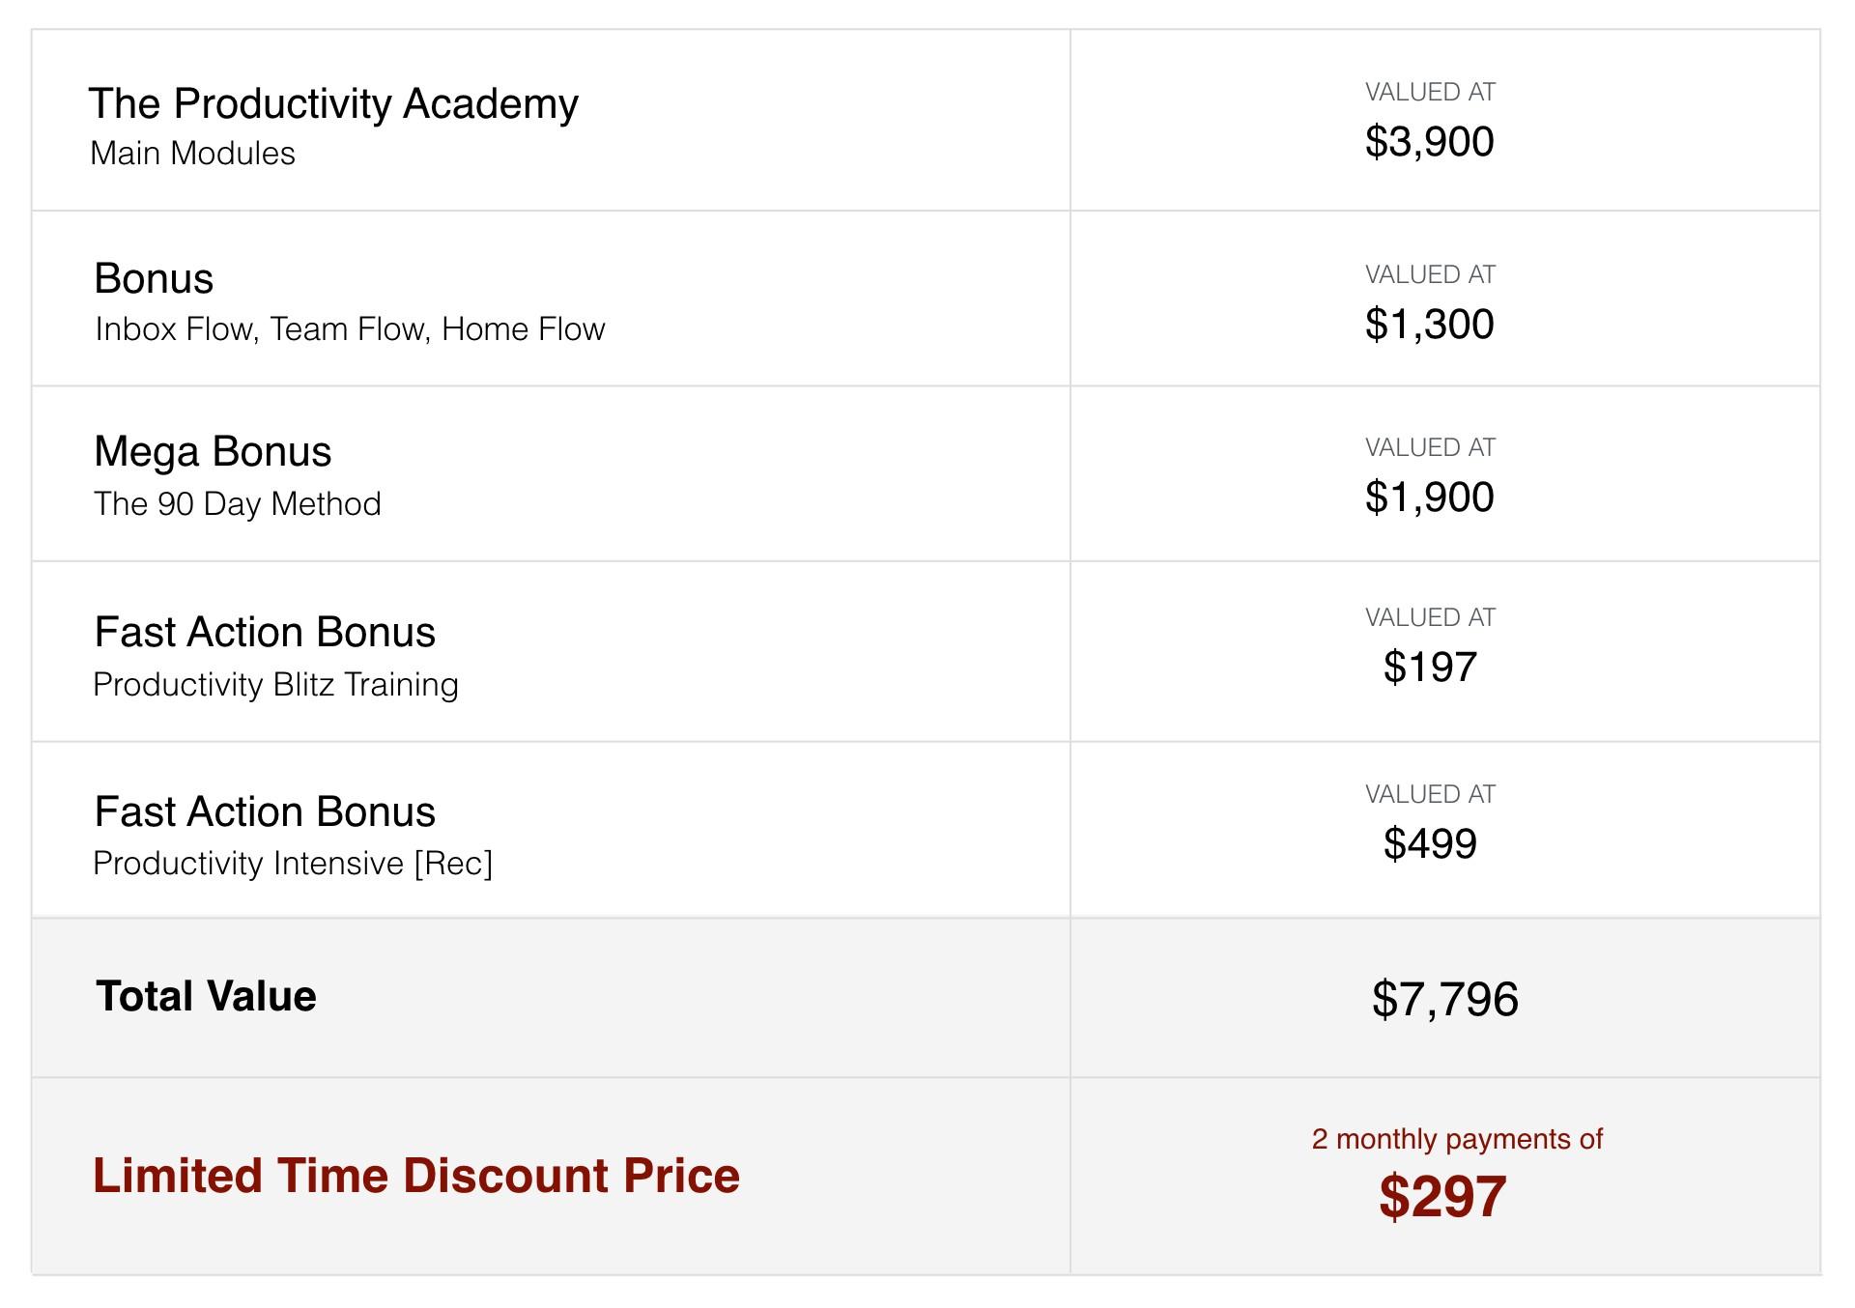The height and width of the screenshot is (1308, 1855).
Task: Click the $7,796 total amount
Action: pyautogui.click(x=1444, y=999)
